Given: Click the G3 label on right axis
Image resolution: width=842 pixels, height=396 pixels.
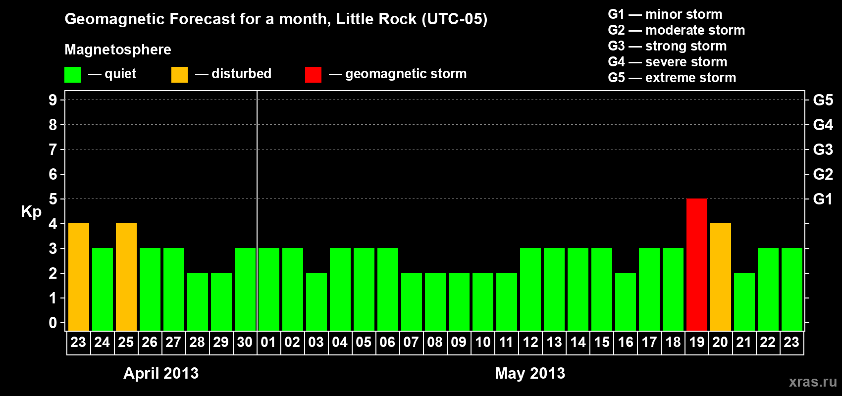Looking at the screenshot, I should click(x=823, y=149).
